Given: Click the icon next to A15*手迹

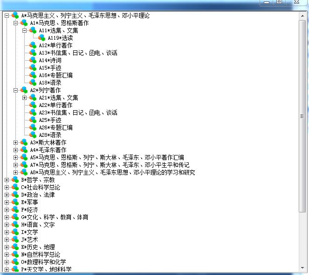Looking at the screenshot, I should (x=33, y=68).
